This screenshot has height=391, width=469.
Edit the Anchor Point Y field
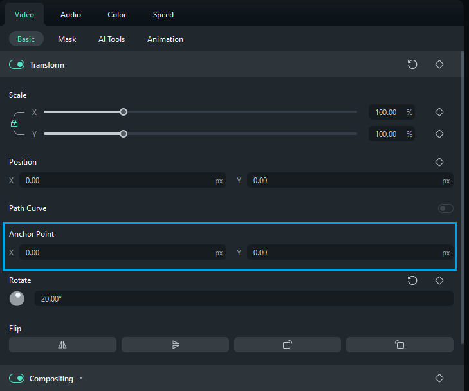coord(350,252)
